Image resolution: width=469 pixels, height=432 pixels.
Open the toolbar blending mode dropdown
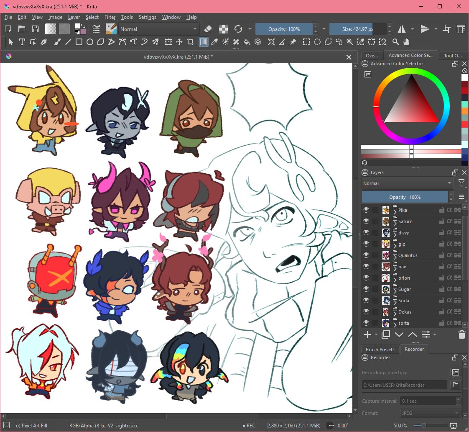(x=158, y=29)
